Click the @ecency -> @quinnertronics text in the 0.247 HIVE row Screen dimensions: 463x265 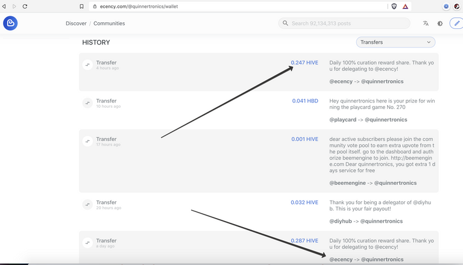pos(367,81)
